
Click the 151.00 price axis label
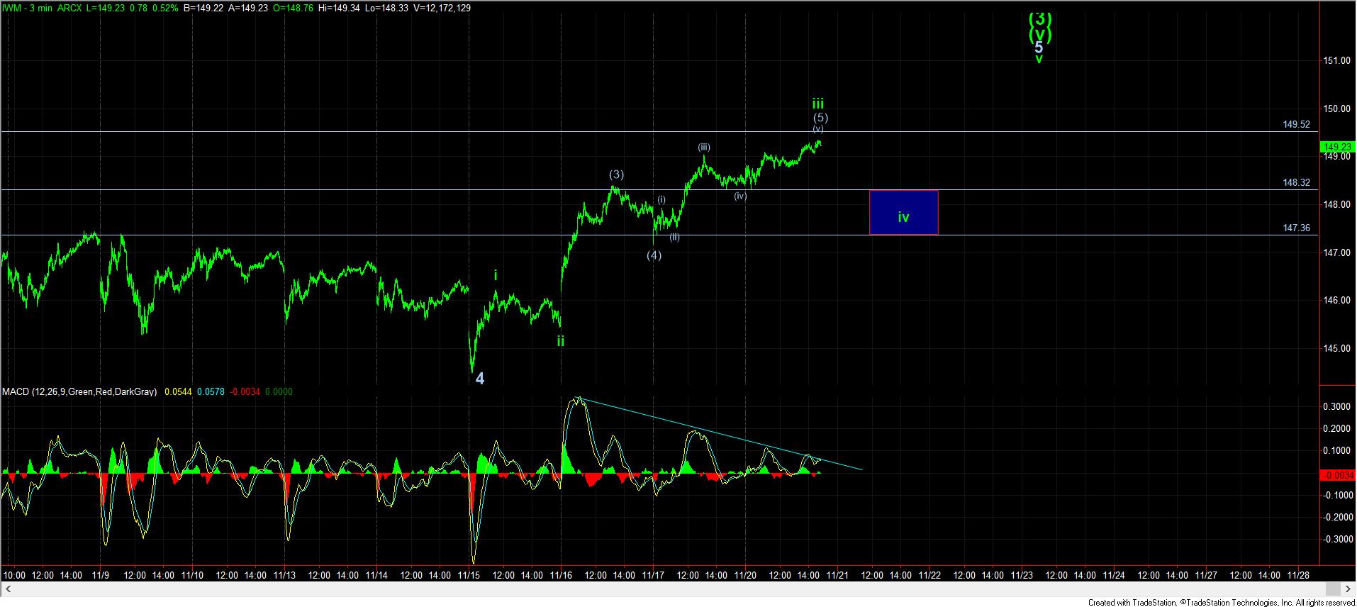click(1336, 61)
